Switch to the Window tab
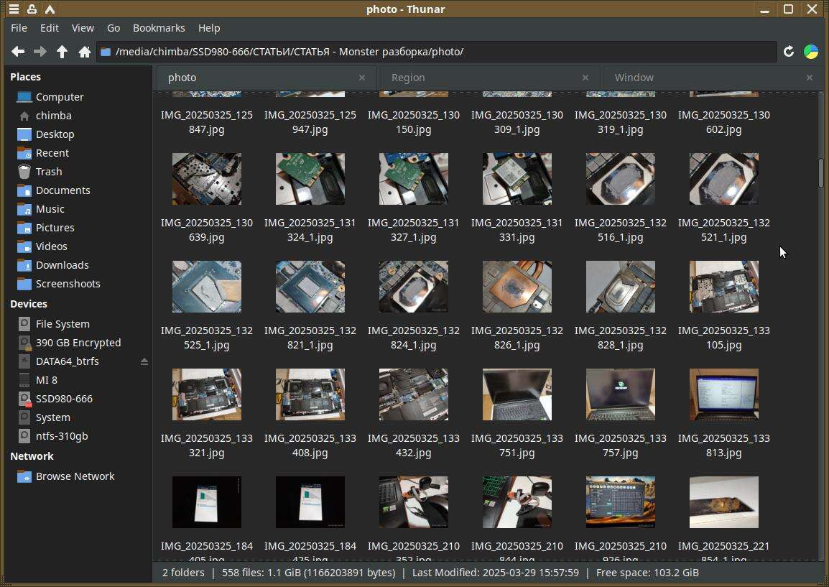The image size is (829, 587). pyautogui.click(x=634, y=78)
